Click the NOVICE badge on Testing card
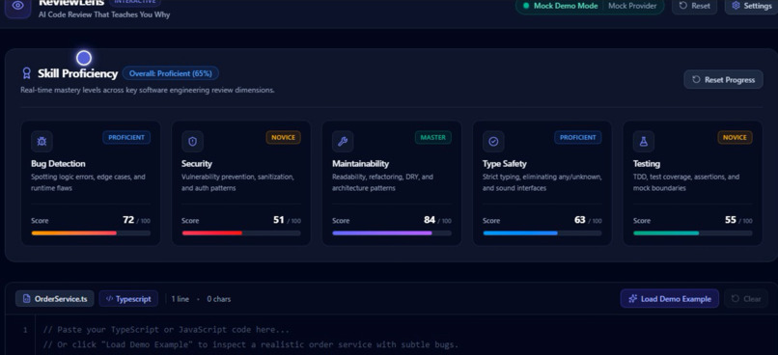The image size is (778, 355). click(735, 137)
